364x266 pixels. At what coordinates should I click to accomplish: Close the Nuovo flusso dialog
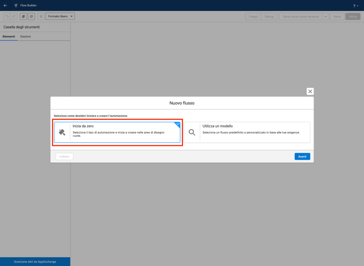(x=310, y=91)
